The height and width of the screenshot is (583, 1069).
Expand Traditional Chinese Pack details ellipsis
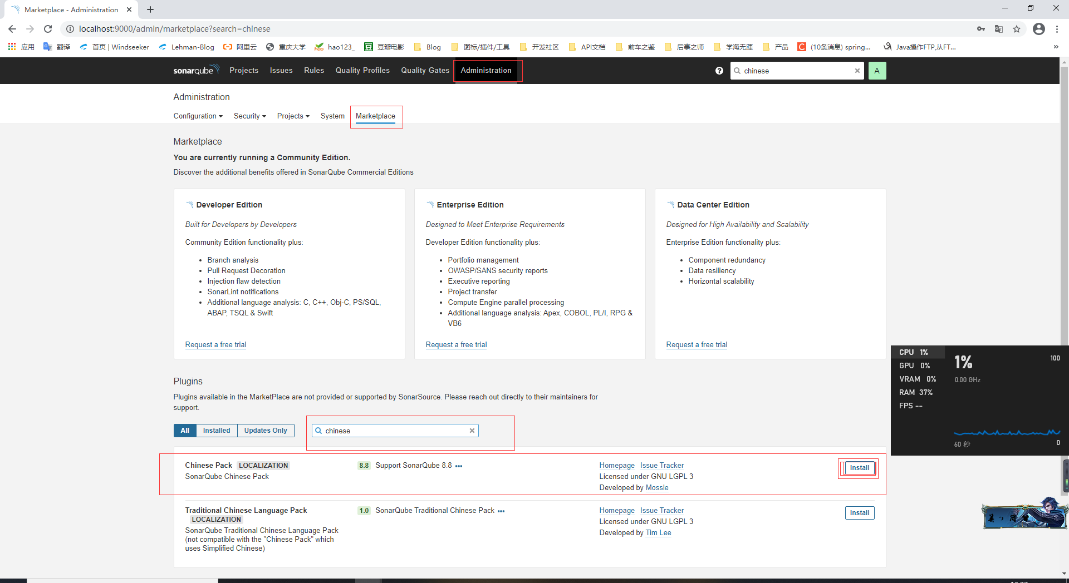click(x=501, y=511)
